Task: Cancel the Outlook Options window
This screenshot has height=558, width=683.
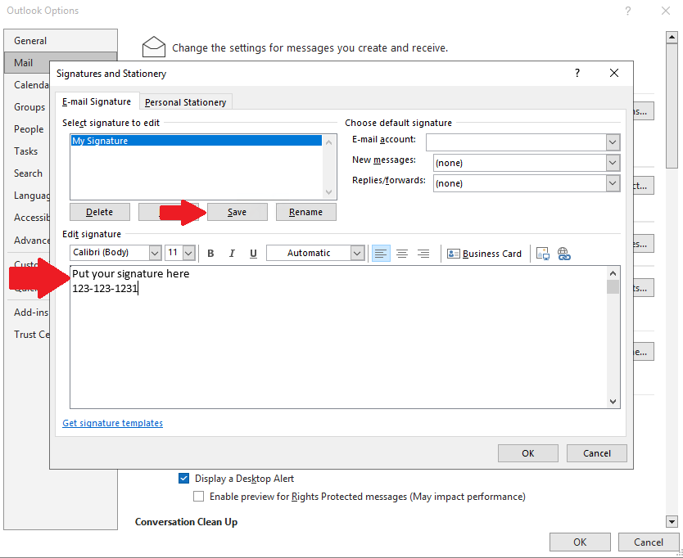Action: (649, 542)
